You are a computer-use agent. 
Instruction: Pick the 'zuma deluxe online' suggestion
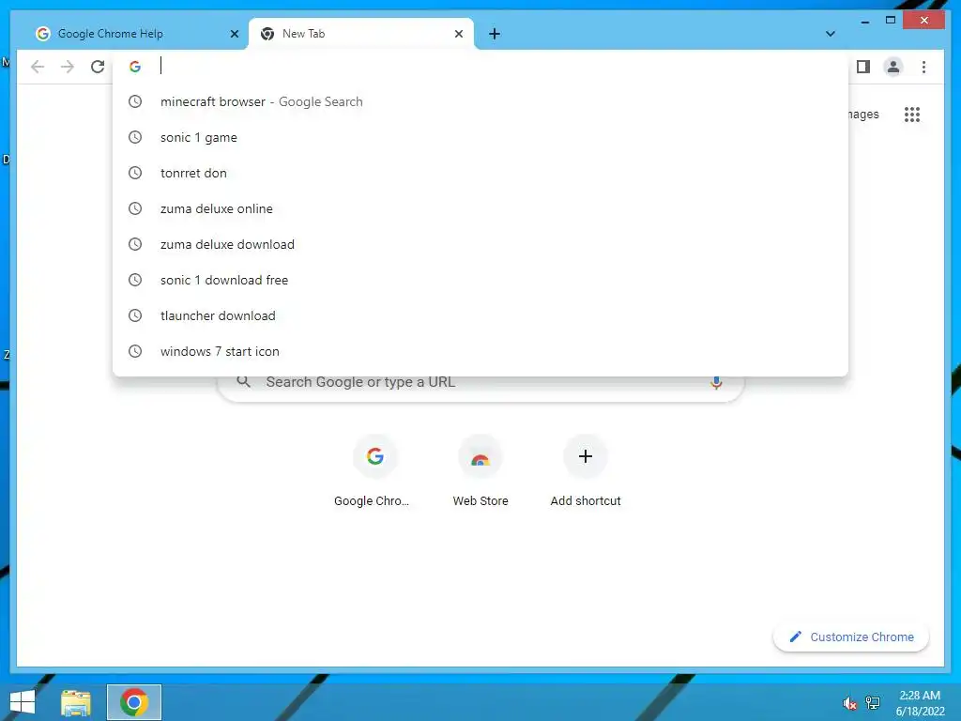click(x=480, y=208)
